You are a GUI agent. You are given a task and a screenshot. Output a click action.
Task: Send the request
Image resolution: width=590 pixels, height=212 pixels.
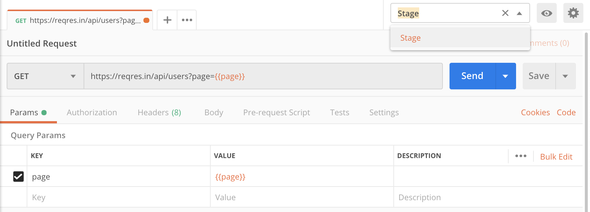coord(472,76)
